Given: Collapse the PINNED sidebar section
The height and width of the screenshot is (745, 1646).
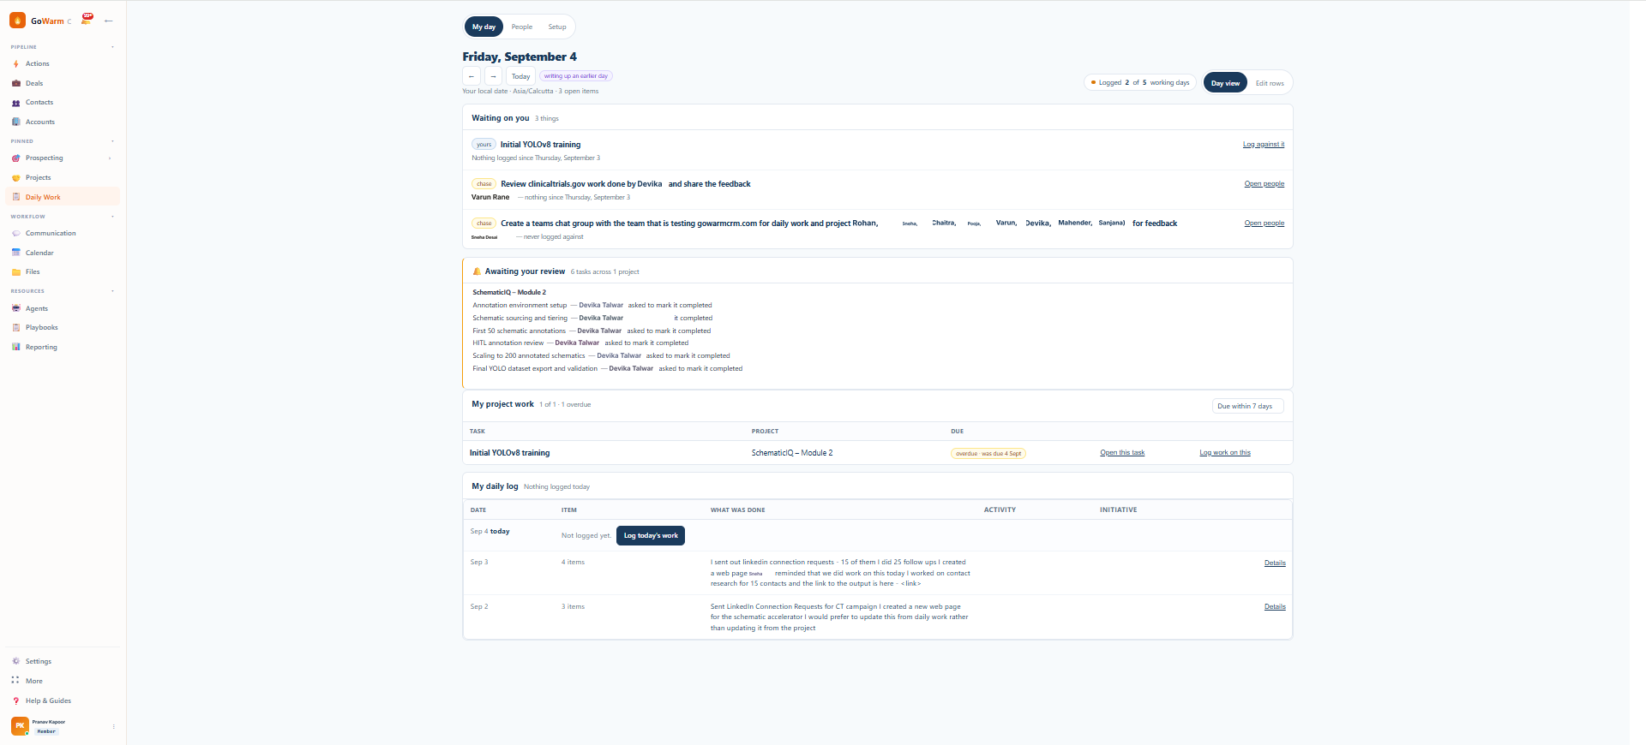Looking at the screenshot, I should [x=112, y=141].
